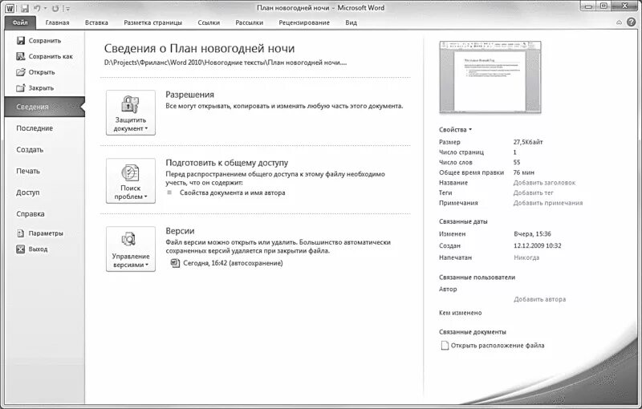
Task: Click the Открыть item in the sidebar
Action: (x=35, y=72)
